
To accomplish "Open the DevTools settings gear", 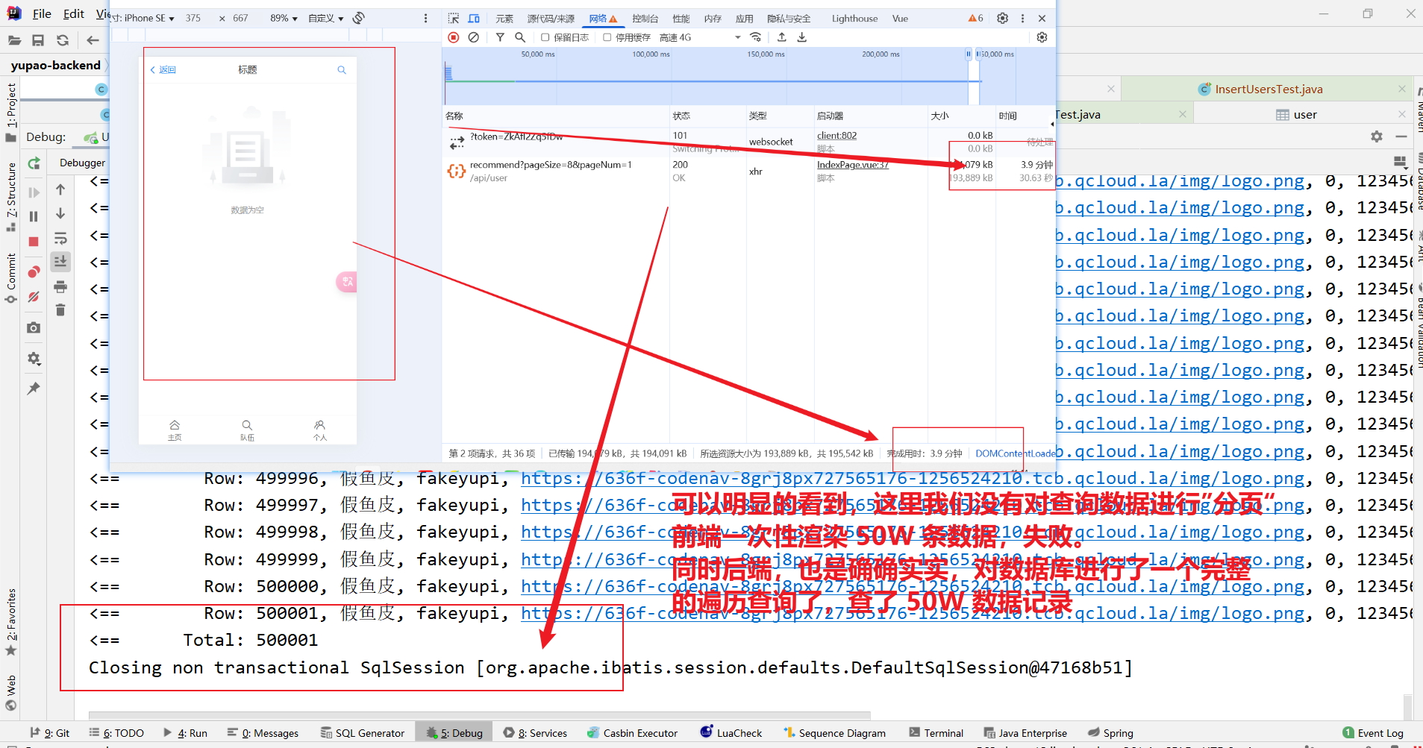I will pyautogui.click(x=1002, y=18).
